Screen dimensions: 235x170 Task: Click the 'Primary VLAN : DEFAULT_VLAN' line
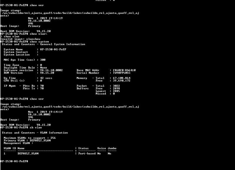click(27, 141)
